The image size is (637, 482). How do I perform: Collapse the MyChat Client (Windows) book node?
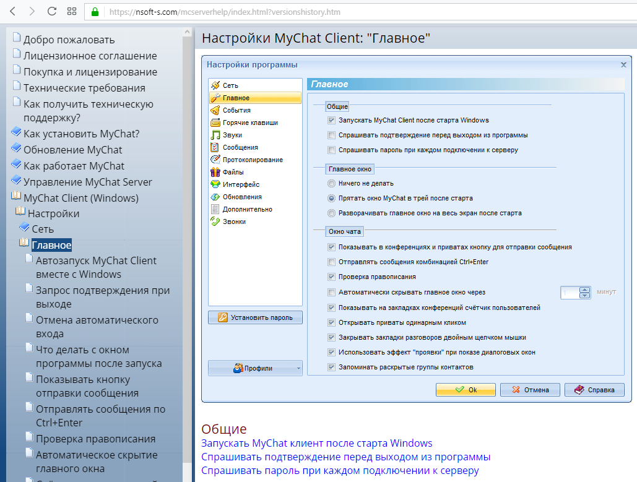(16, 196)
